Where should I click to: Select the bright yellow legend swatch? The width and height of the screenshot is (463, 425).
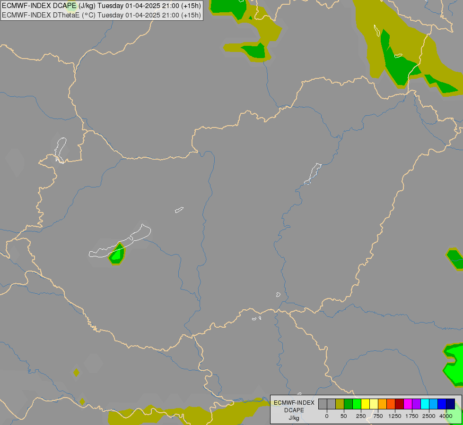365,404
